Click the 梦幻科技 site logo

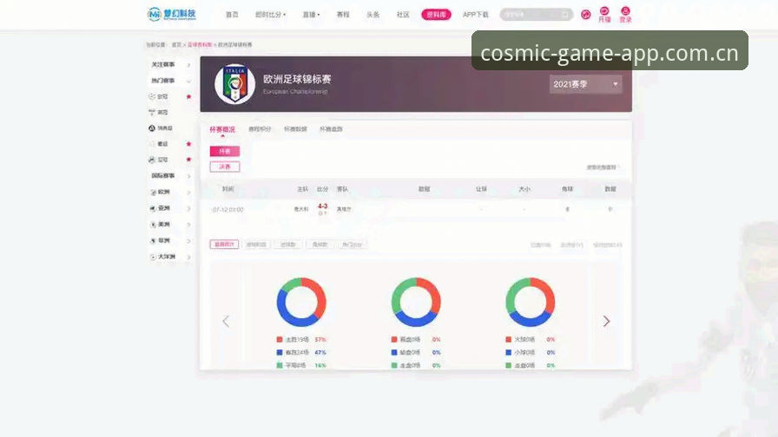(x=172, y=14)
